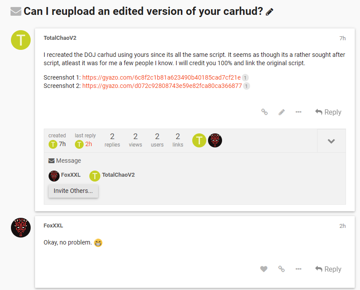Screen dimensions: 360x290
Task: Click the FoxXXL username in message participants
Action: pos(71,175)
